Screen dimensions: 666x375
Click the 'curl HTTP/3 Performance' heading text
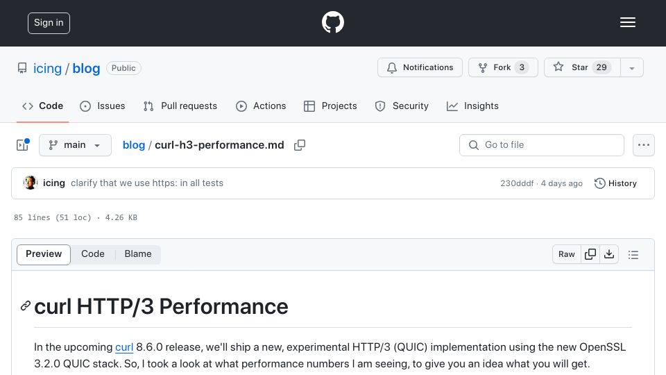click(161, 306)
